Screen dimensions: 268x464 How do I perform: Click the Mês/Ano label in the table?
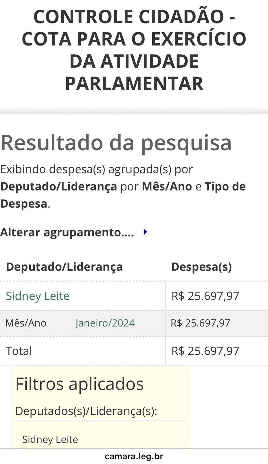(x=26, y=323)
